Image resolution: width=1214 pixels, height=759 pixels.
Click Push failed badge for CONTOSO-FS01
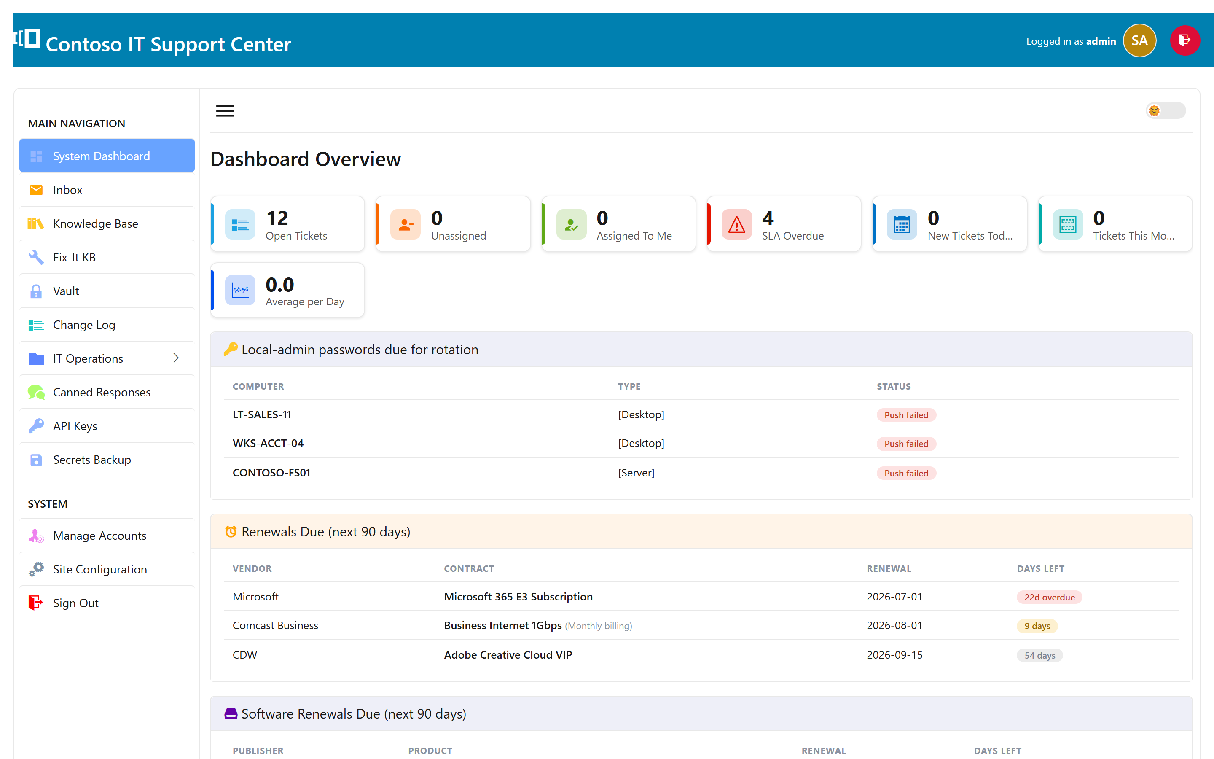tap(906, 474)
